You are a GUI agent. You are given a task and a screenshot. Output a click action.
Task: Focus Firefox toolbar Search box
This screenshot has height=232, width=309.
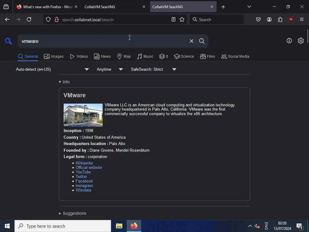click(217, 20)
